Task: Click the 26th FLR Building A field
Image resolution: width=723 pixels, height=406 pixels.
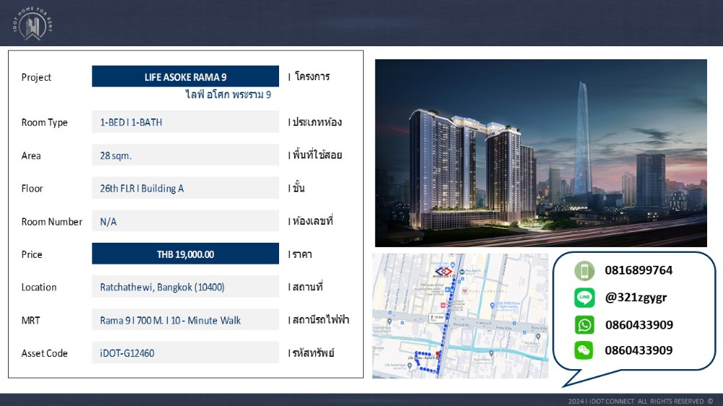Action: (185, 189)
